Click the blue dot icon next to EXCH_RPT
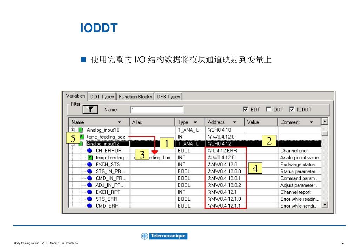The height and width of the screenshot is (248, 359). pyautogui.click(x=90, y=192)
